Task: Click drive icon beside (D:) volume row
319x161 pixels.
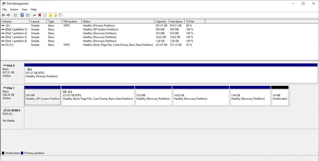Action: click(3, 26)
